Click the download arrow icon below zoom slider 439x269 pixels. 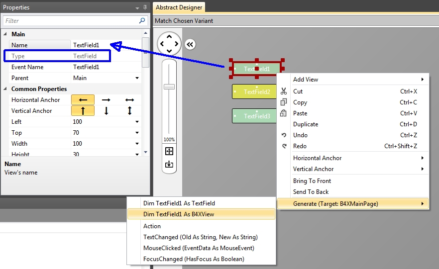pyautogui.click(x=169, y=164)
